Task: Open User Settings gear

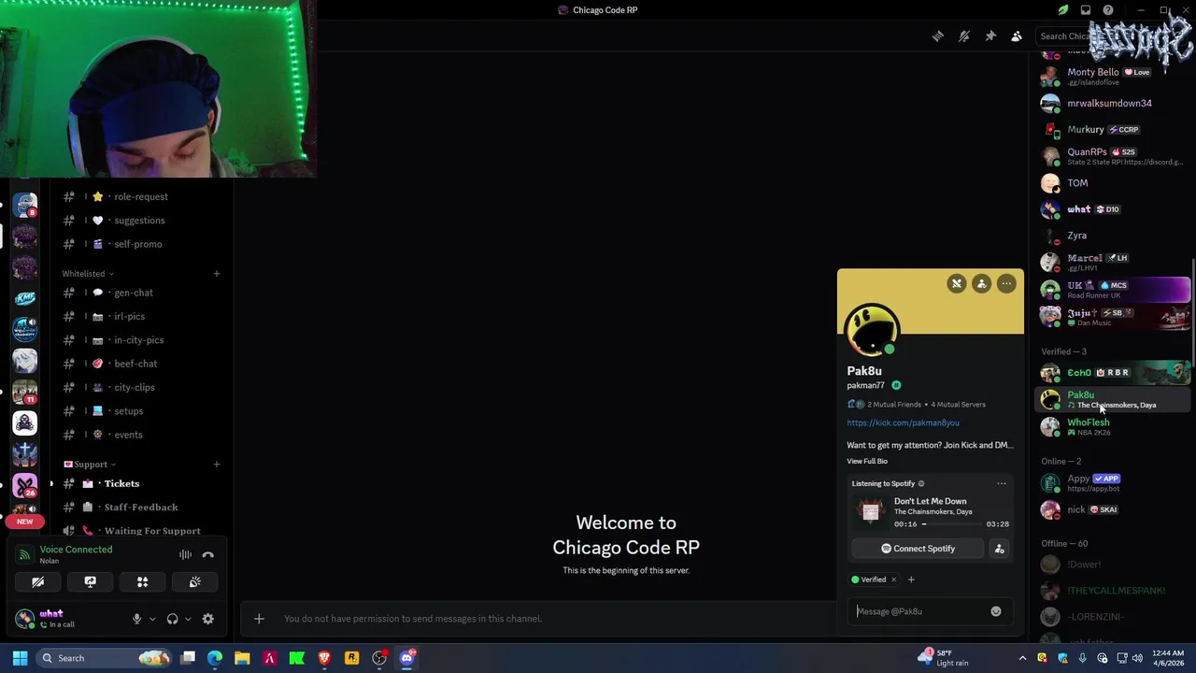Action: coord(207,619)
